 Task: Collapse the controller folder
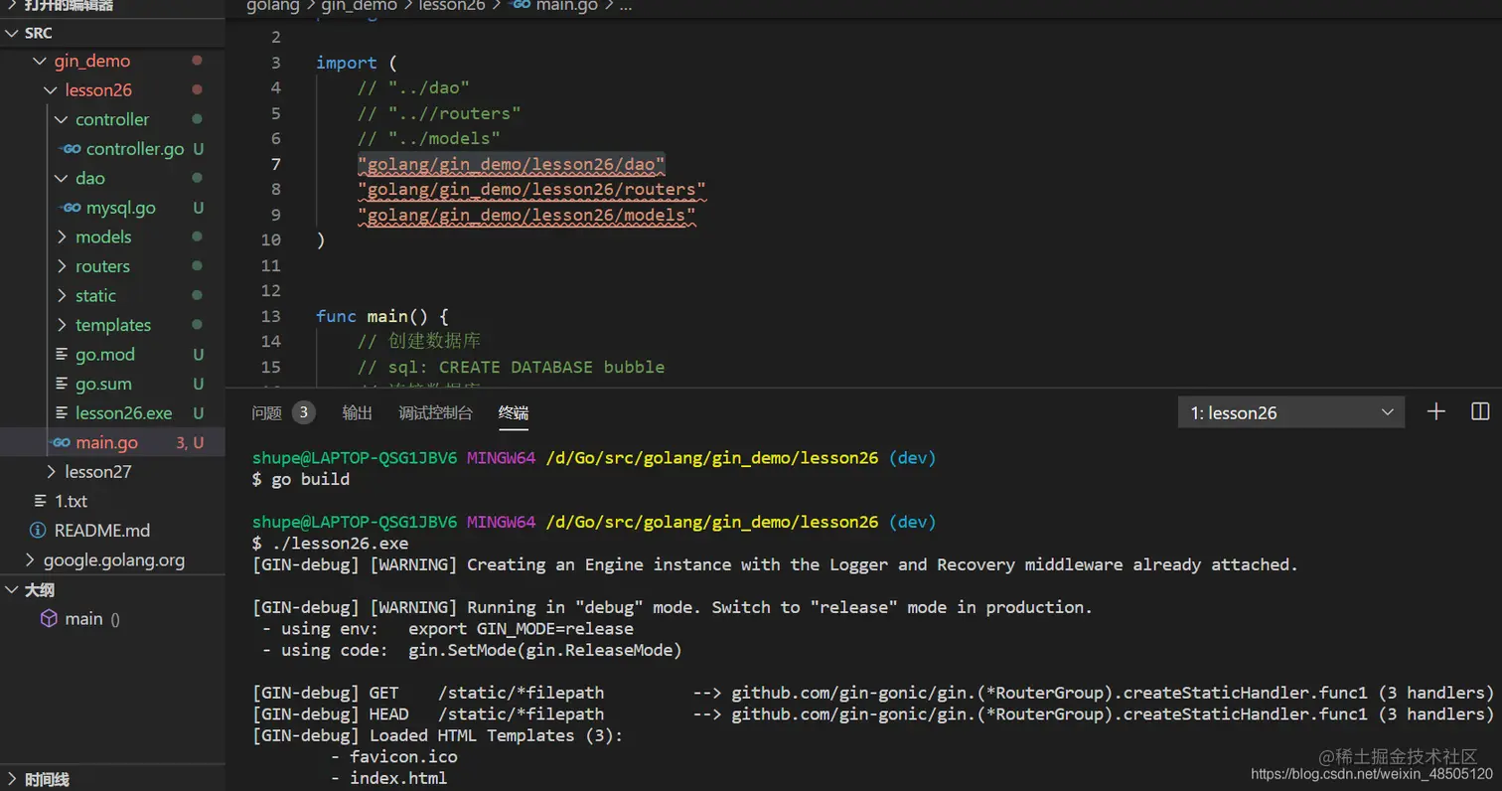pyautogui.click(x=62, y=120)
